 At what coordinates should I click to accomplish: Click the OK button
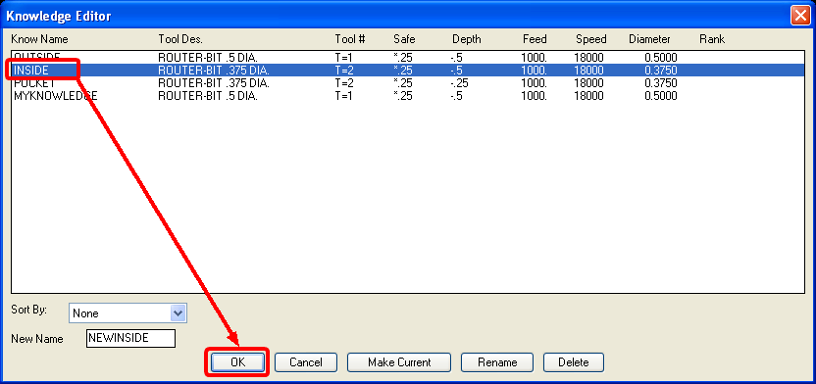pyautogui.click(x=237, y=362)
